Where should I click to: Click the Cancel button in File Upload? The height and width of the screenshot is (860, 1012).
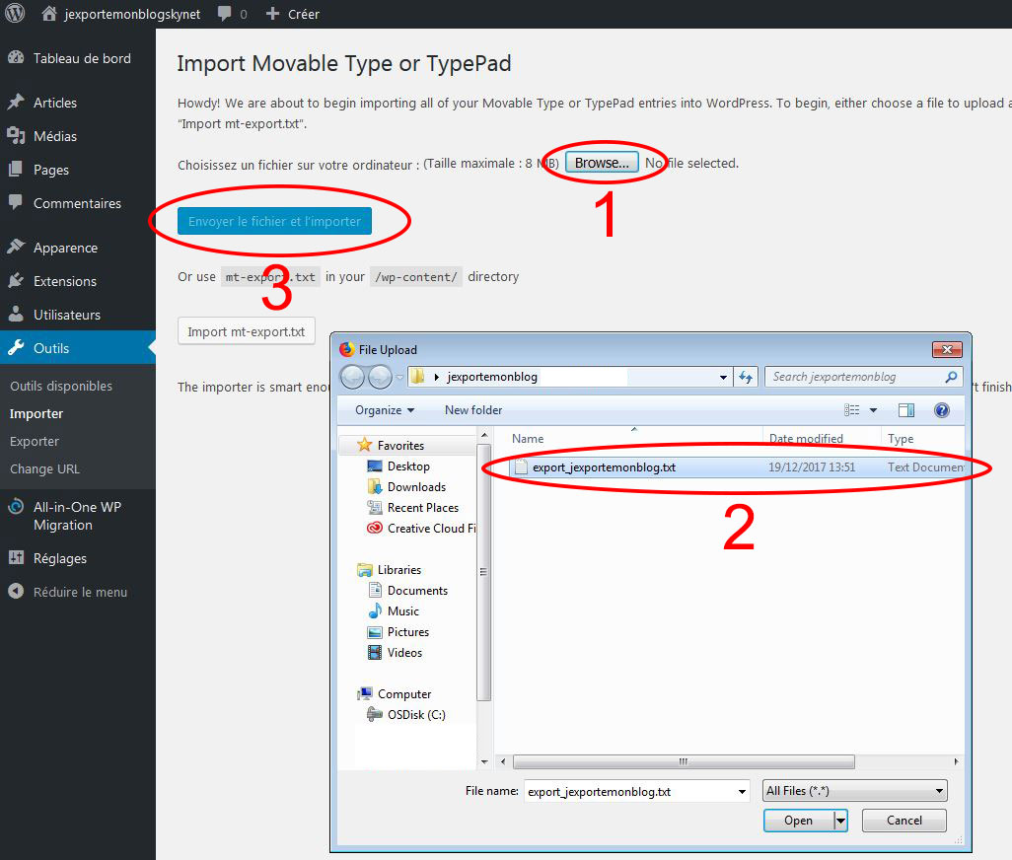tap(904, 821)
